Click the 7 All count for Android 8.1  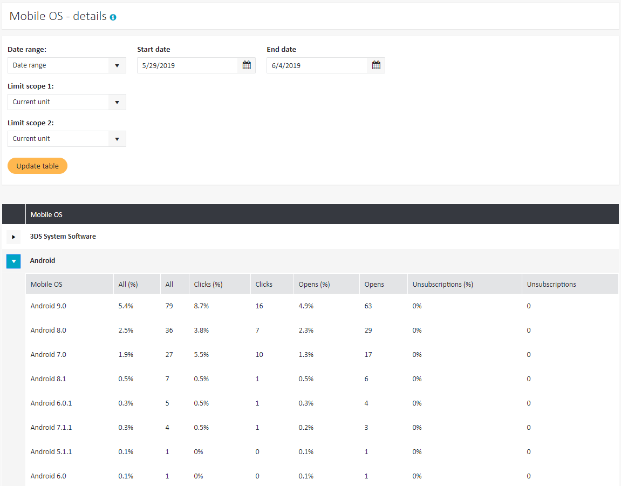tap(167, 379)
